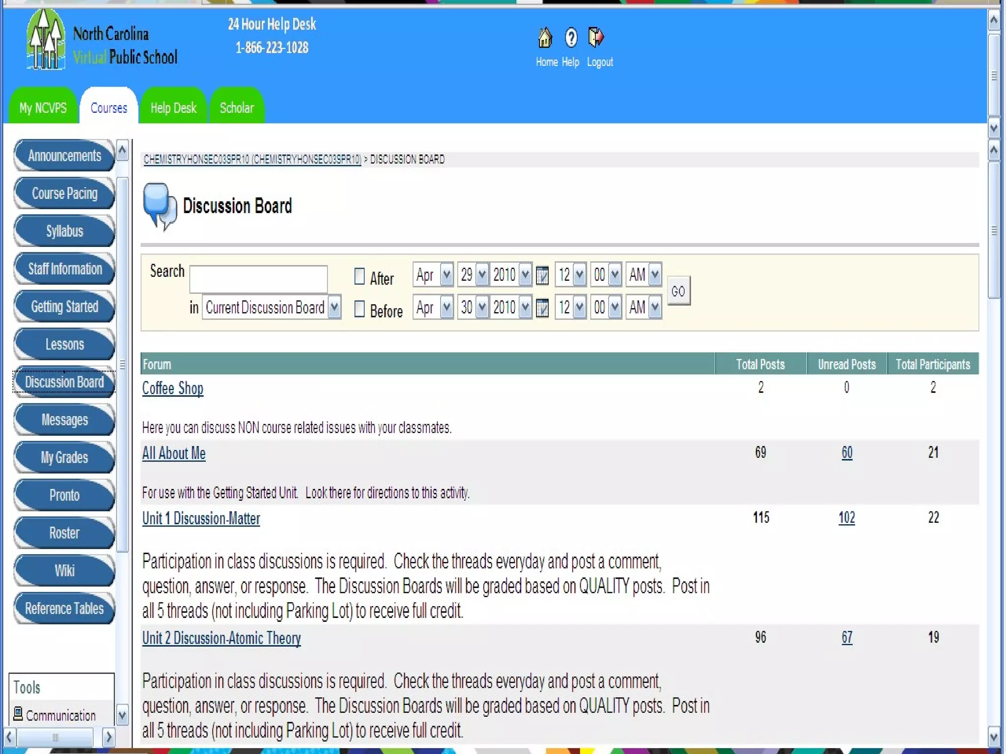Enable the Before date checkbox

pos(360,309)
